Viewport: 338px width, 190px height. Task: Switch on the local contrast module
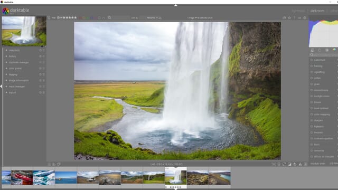point(312,108)
